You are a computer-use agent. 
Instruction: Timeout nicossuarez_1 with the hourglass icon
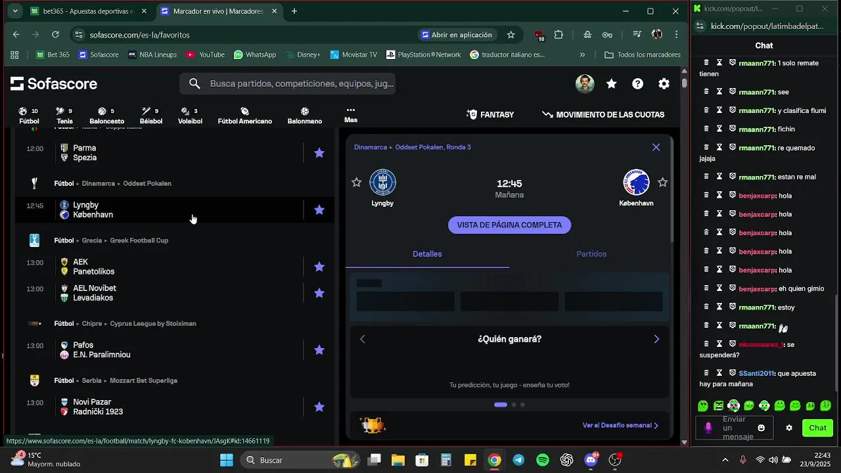pyautogui.click(x=719, y=344)
